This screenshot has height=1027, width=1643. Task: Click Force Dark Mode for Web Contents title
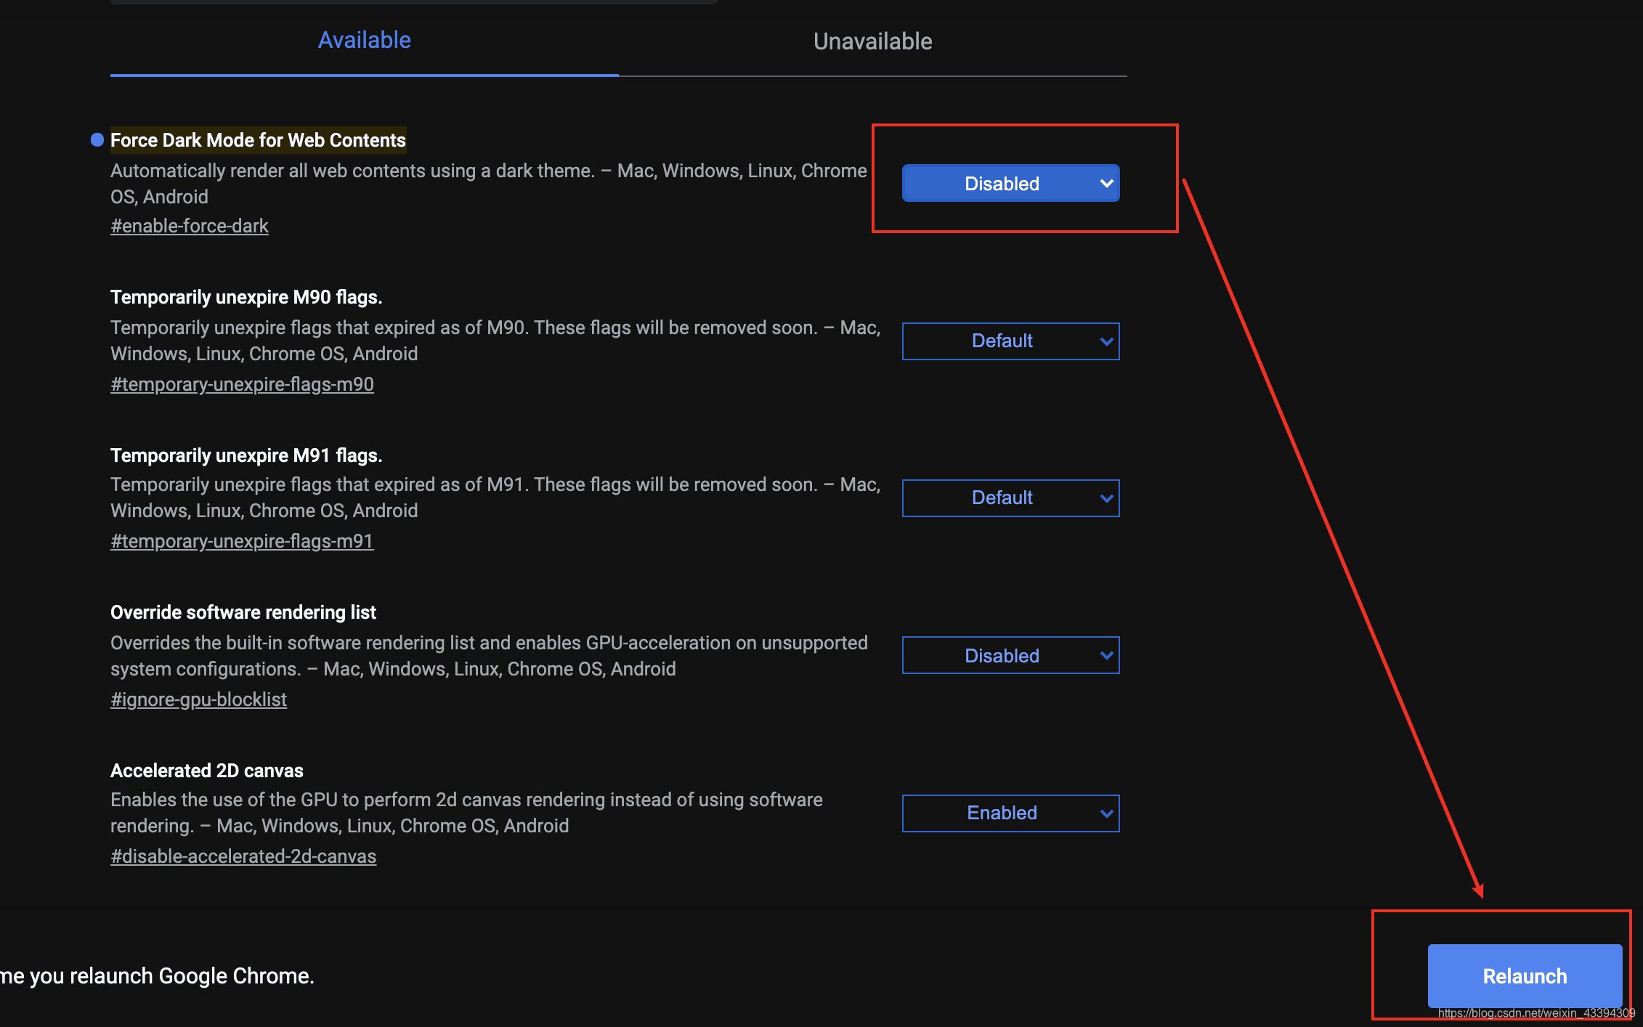pos(258,140)
